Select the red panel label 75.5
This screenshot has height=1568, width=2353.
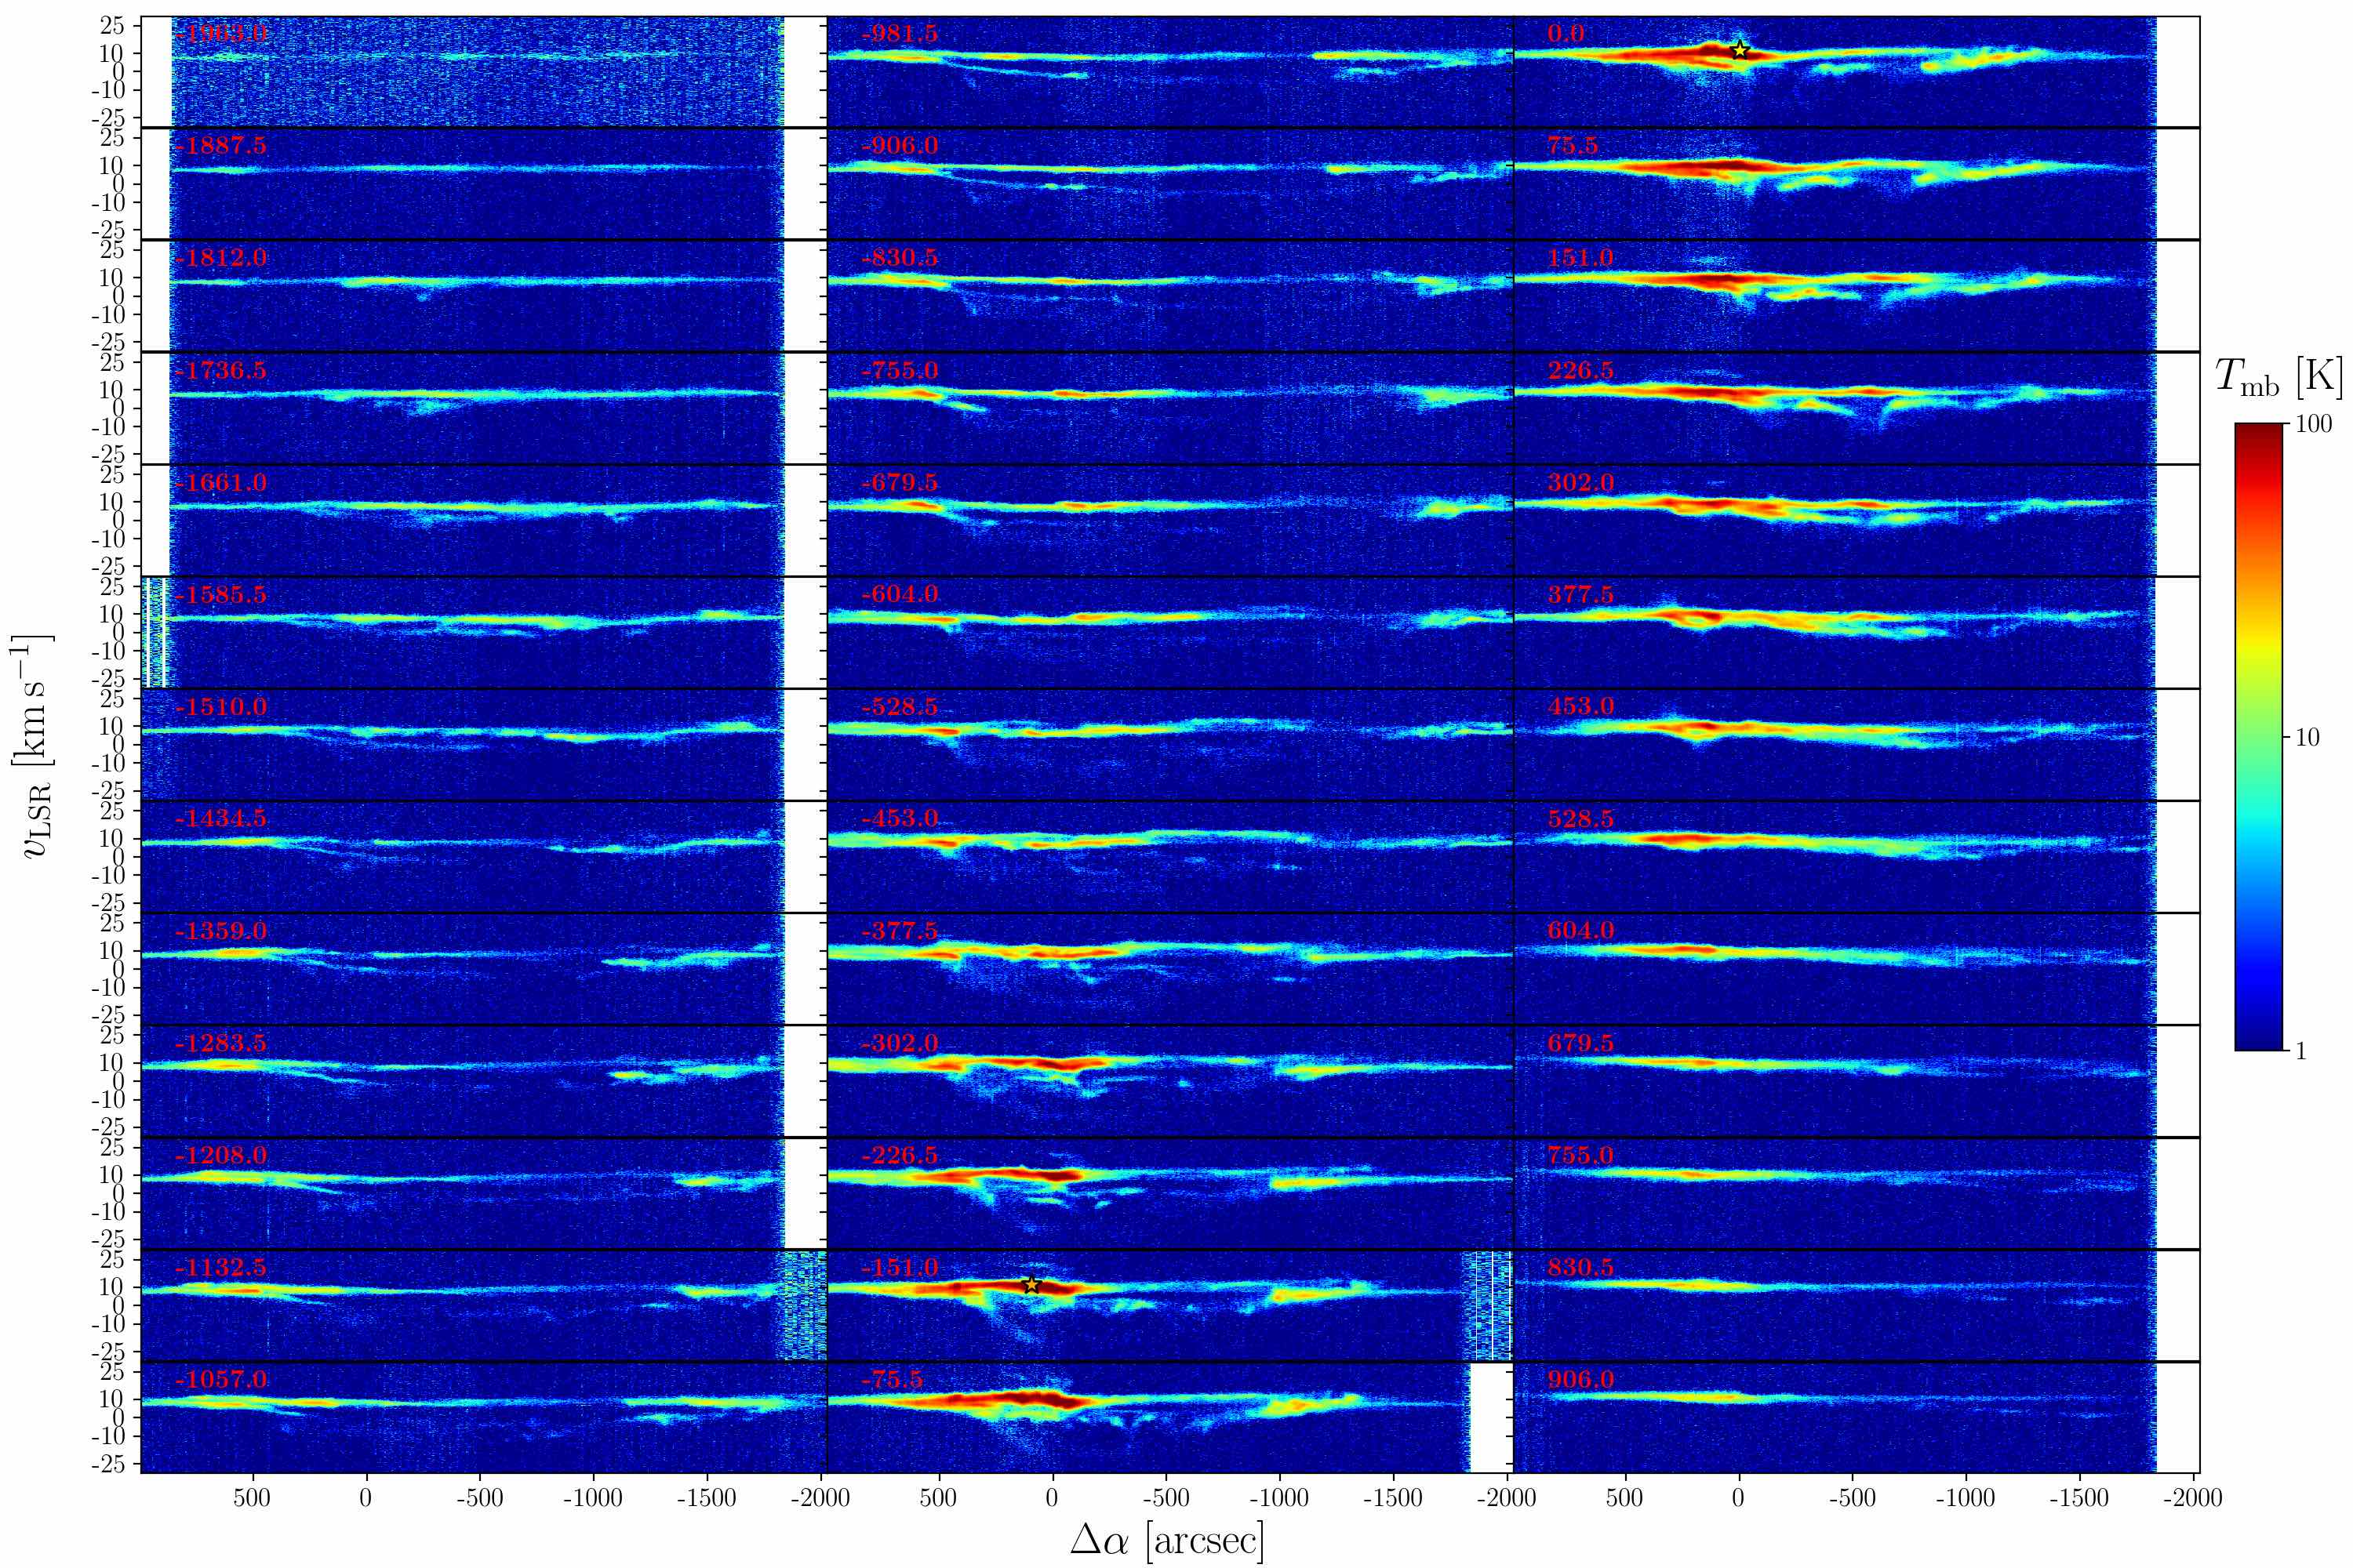[x=1573, y=146]
